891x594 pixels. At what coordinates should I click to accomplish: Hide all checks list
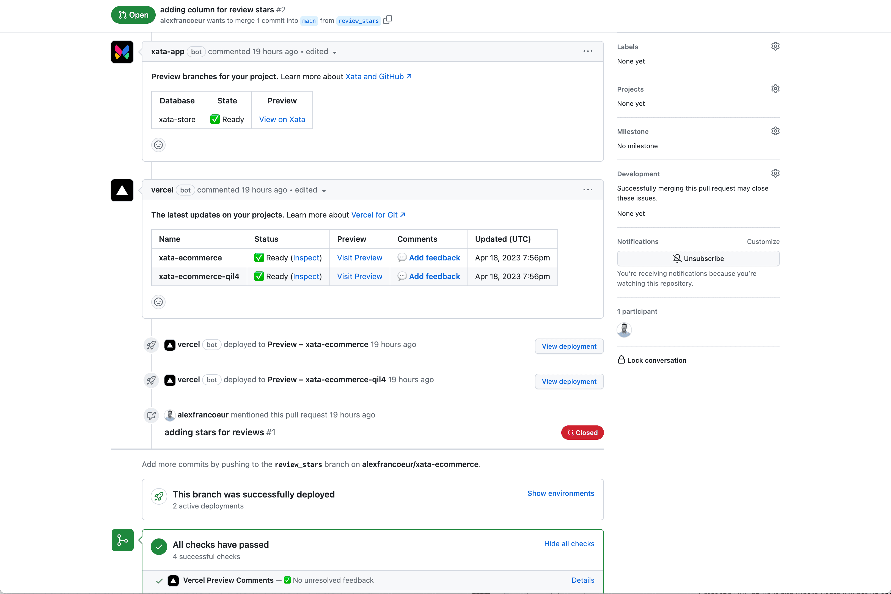pyautogui.click(x=569, y=544)
